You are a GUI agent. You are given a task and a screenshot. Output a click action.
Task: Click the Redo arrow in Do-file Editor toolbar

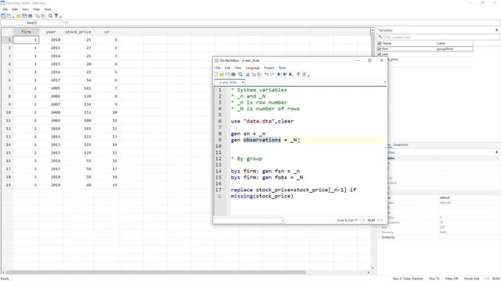272,74
